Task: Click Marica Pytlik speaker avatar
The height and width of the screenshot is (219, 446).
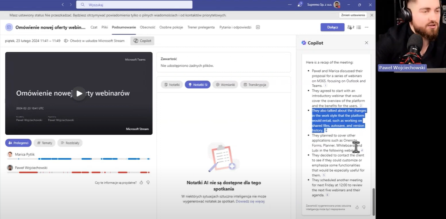Action: (x=10, y=154)
